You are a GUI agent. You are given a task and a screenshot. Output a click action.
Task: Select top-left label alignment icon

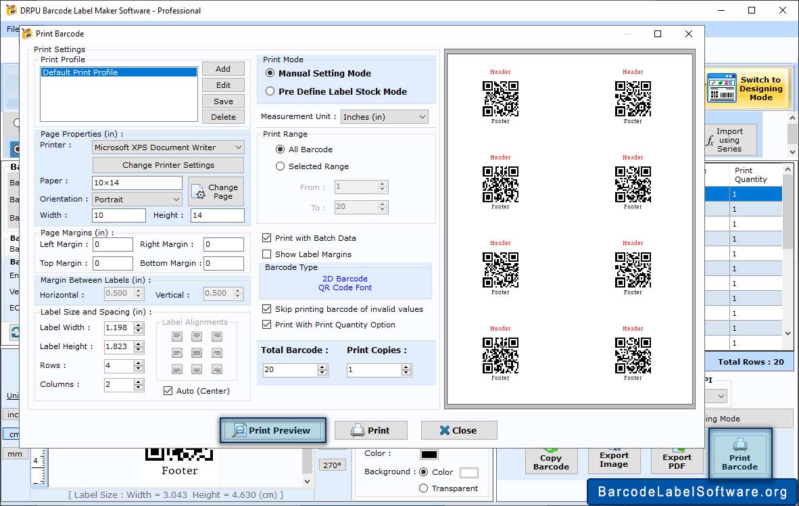coord(177,337)
